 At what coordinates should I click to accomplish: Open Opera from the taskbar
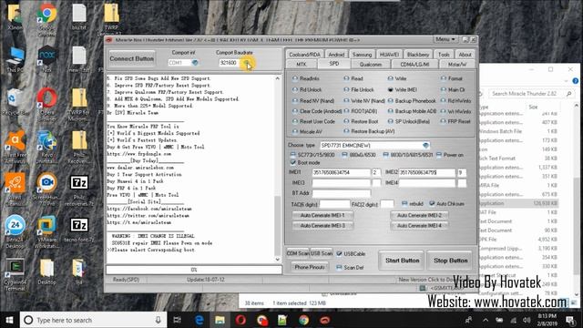coord(240,320)
